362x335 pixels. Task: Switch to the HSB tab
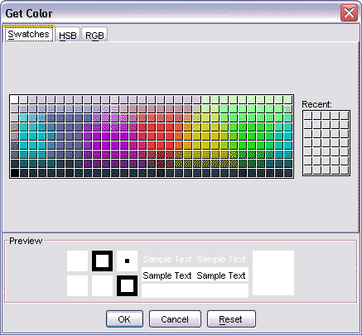68,35
